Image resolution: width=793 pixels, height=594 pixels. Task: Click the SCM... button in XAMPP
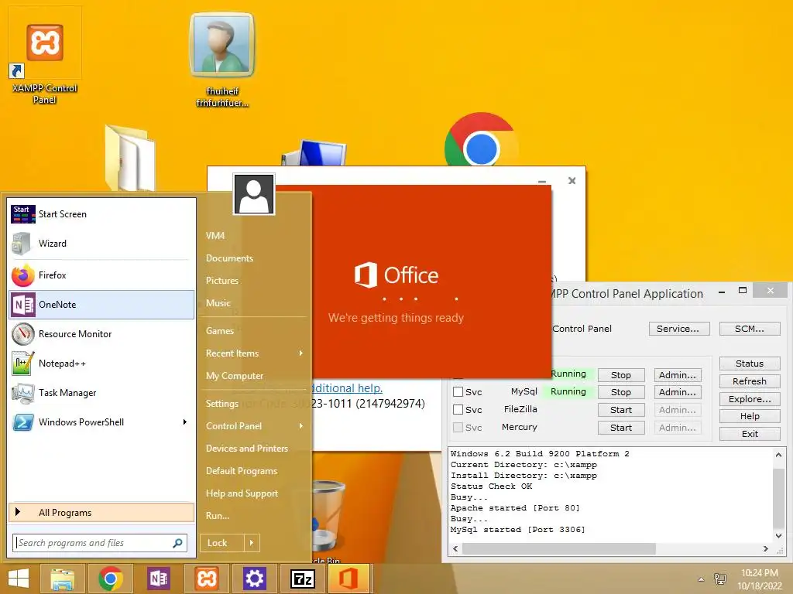[x=750, y=329]
